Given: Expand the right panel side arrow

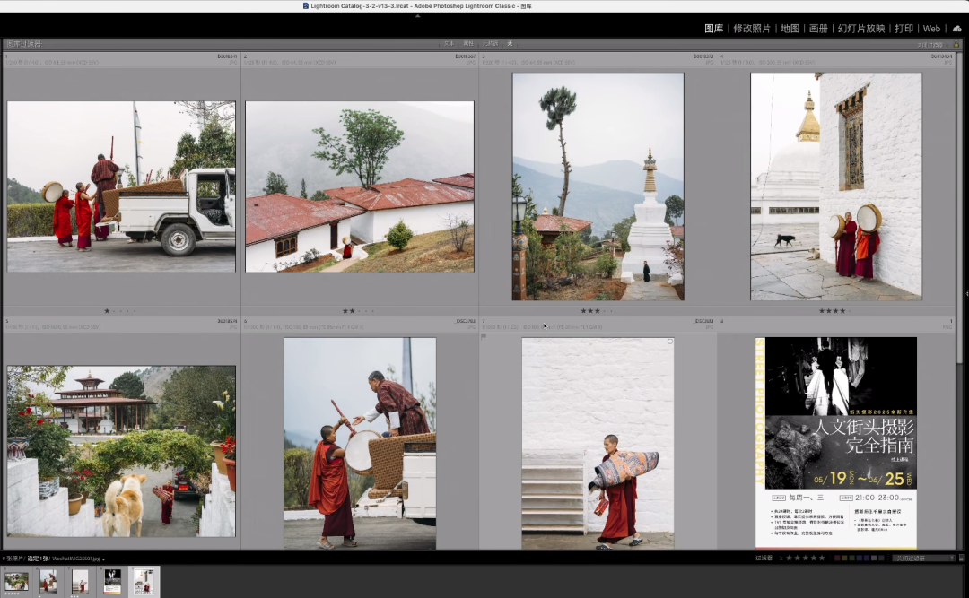Looking at the screenshot, I should tap(966, 295).
